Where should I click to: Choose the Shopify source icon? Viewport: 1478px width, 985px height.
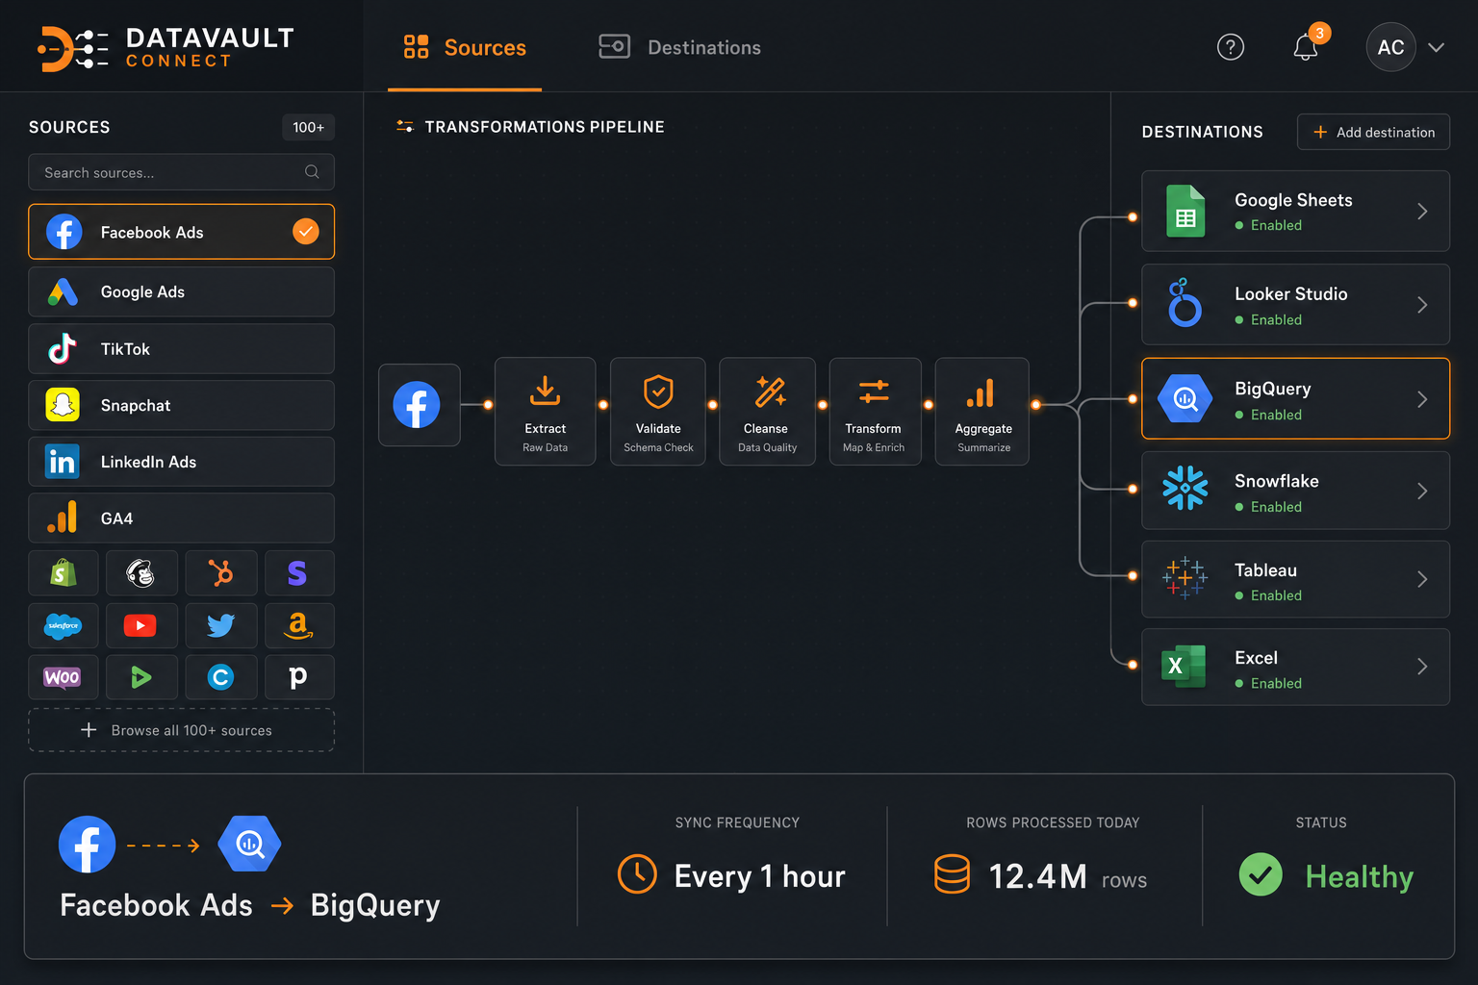pyautogui.click(x=64, y=573)
